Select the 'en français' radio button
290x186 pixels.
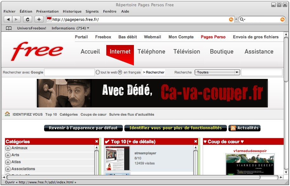[x=120, y=72]
